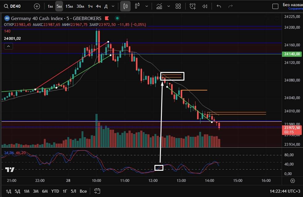Viewport: 303px width, 197px height.
Task: Open the Indicators panel icon
Action: (x=159, y=6)
